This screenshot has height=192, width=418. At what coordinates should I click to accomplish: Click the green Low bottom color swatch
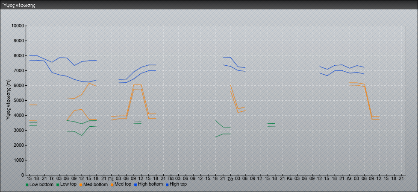point(27,185)
